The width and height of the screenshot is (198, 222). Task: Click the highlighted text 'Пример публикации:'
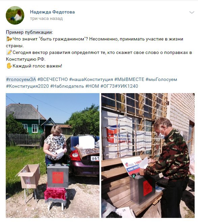pos(29,32)
